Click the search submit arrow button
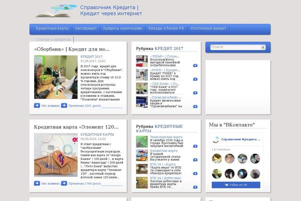The image size is (301, 201). click(263, 47)
